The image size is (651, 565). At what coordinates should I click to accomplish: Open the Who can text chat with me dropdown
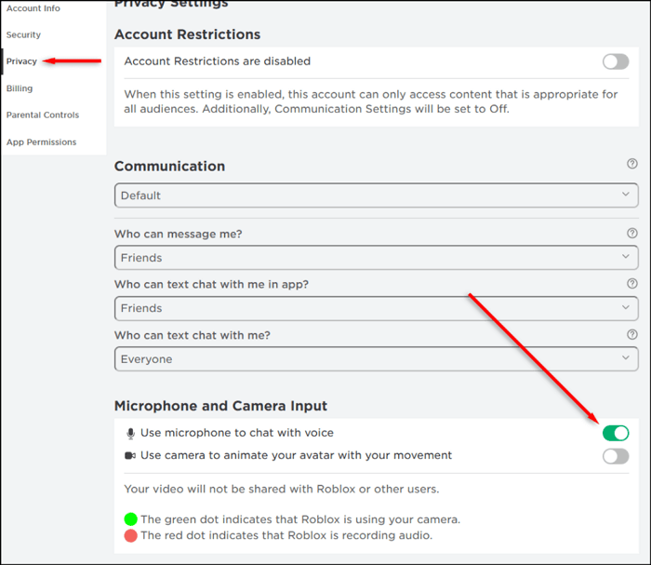[376, 359]
